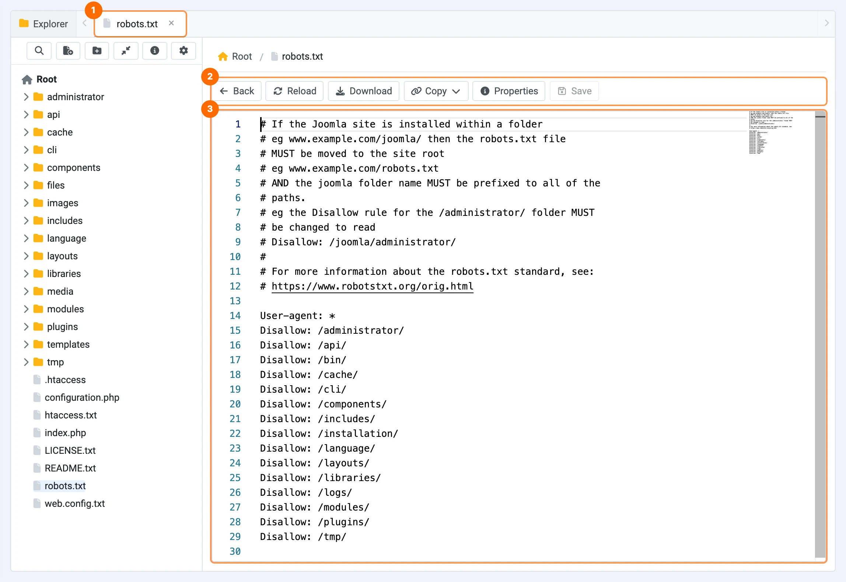
Task: Click the Back button
Action: 237,91
